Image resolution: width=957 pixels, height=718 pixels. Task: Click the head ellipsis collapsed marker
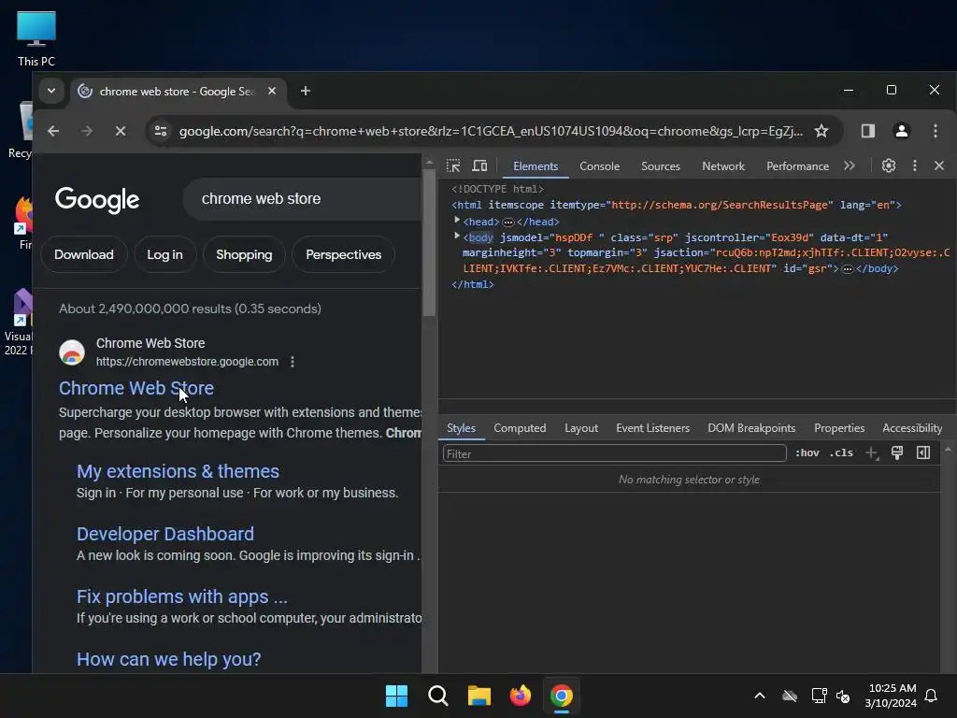507,223
